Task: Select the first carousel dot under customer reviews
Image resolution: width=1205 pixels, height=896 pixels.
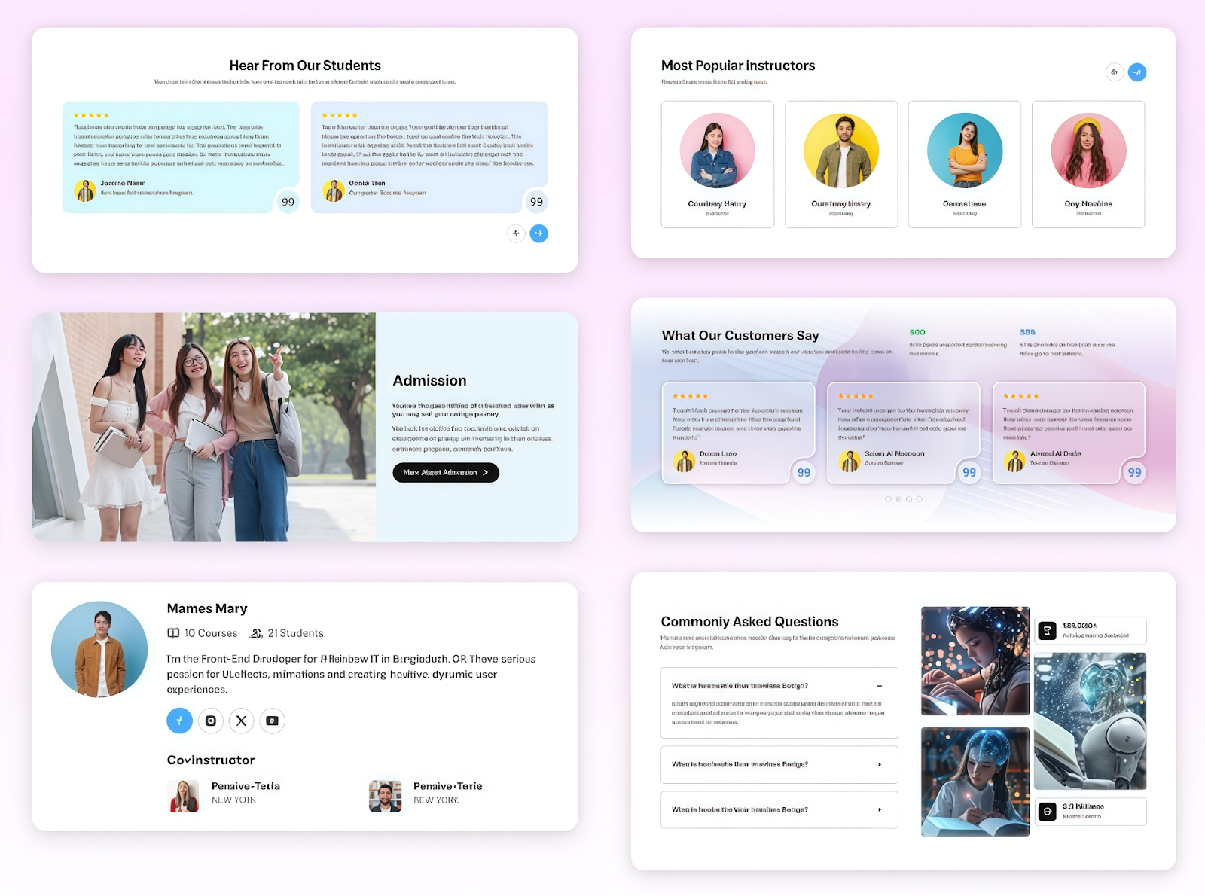Action: pos(888,499)
